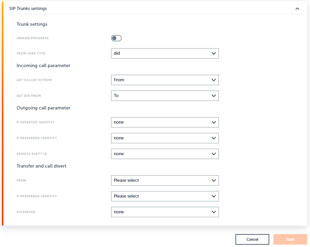
Task: Collapse the SIP Trunks settings section
Action: [297, 9]
